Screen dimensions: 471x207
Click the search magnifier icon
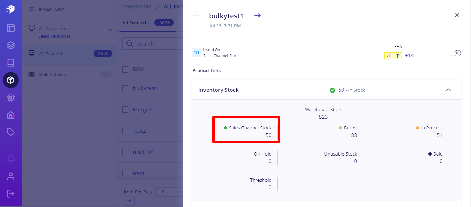tap(130, 43)
